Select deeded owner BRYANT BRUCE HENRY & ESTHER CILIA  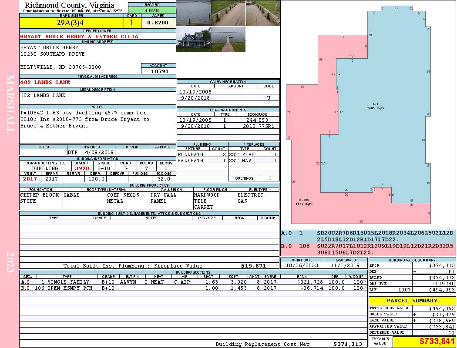tap(79, 37)
